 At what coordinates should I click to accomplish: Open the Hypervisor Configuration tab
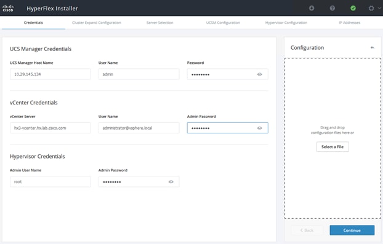click(x=286, y=23)
